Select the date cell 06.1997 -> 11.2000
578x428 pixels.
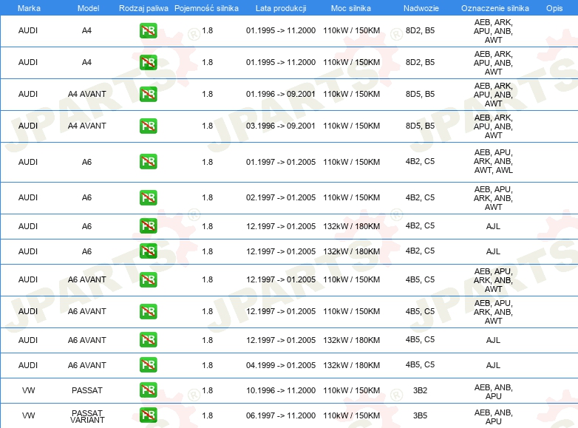[x=281, y=415]
